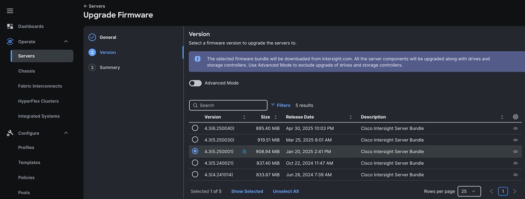Open Templates in the sidebar

(x=29, y=162)
